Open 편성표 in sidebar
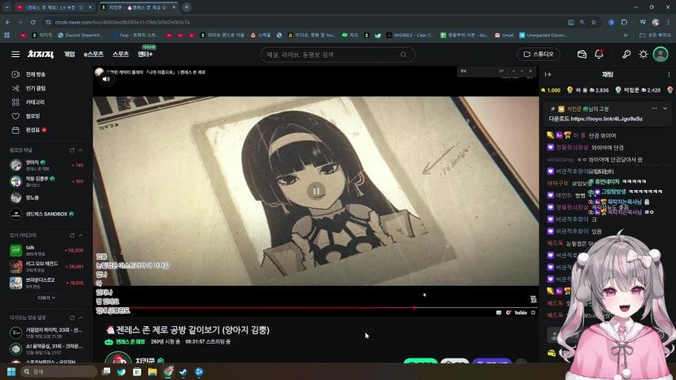Screen dimensions: 676x380 32,130
